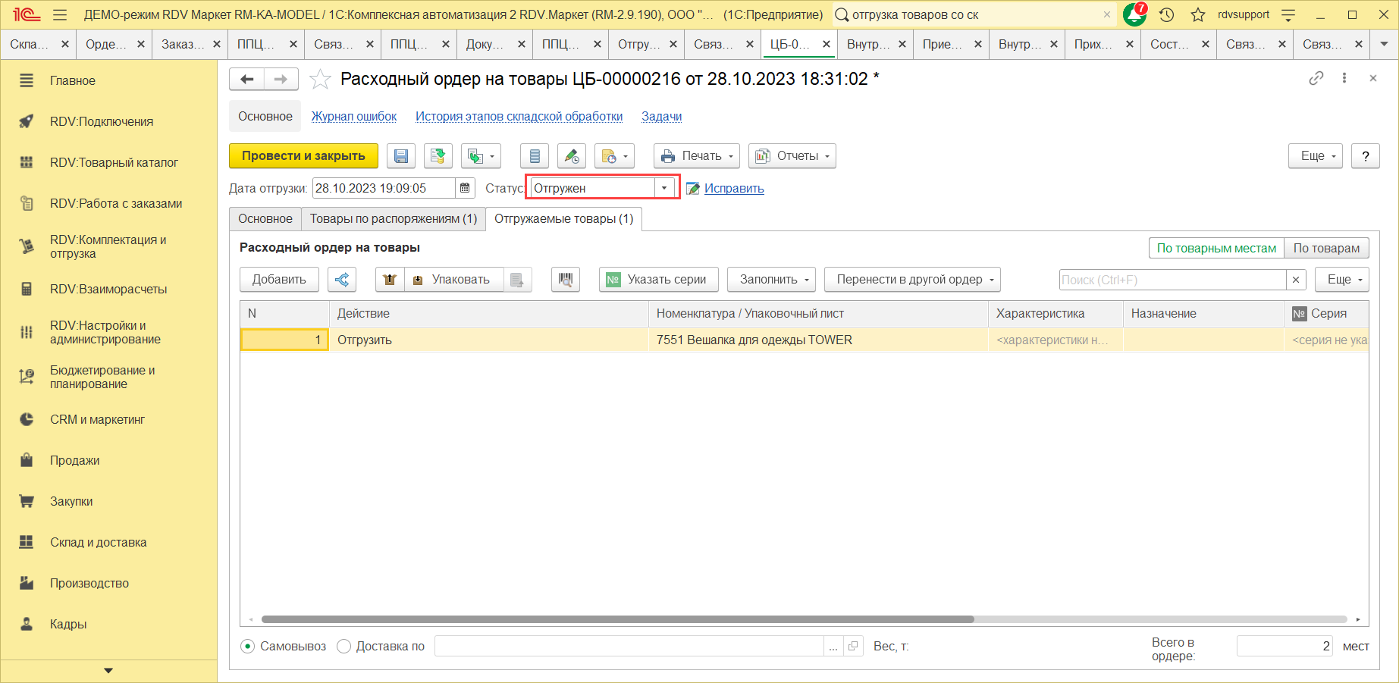Open the Печать dropdown menu
The height and width of the screenshot is (683, 1399).
(696, 156)
